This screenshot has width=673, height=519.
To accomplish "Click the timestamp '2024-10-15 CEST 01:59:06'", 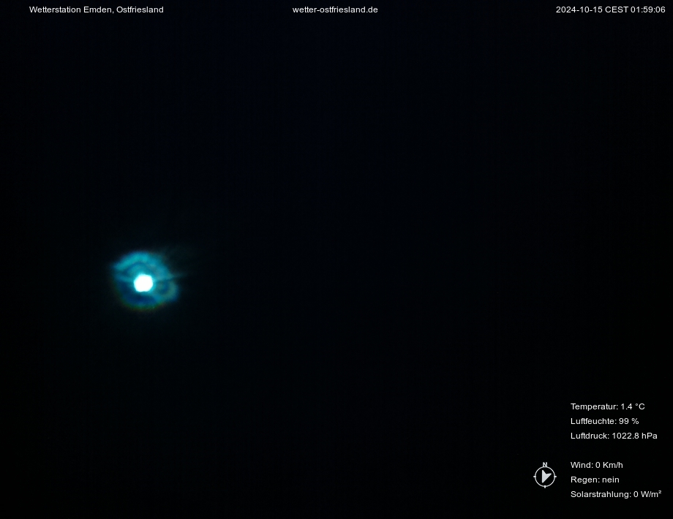I will (x=610, y=10).
